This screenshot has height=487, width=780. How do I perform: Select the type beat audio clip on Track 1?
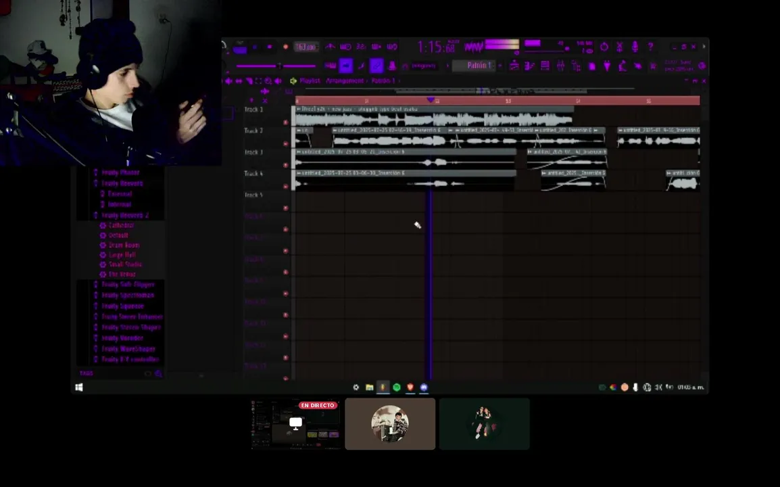point(434,116)
